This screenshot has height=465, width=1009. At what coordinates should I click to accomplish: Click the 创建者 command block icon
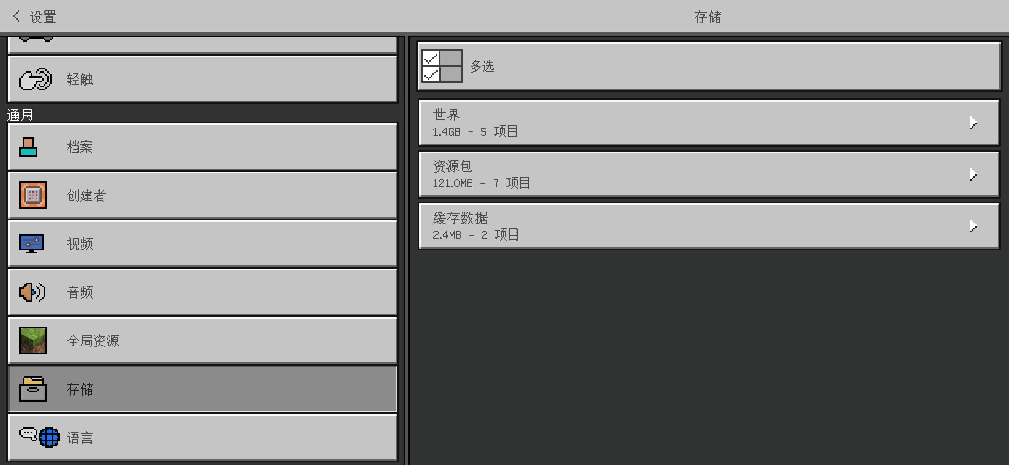pyautogui.click(x=33, y=195)
